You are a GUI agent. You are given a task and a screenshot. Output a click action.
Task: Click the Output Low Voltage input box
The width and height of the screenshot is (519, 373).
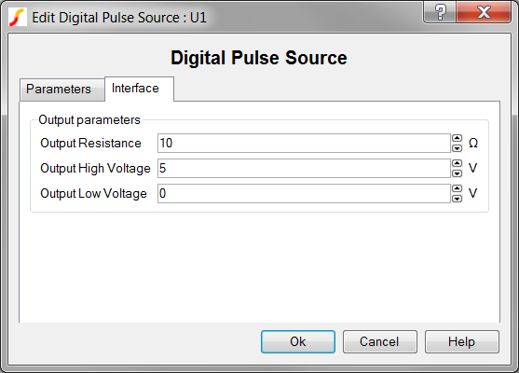point(304,193)
